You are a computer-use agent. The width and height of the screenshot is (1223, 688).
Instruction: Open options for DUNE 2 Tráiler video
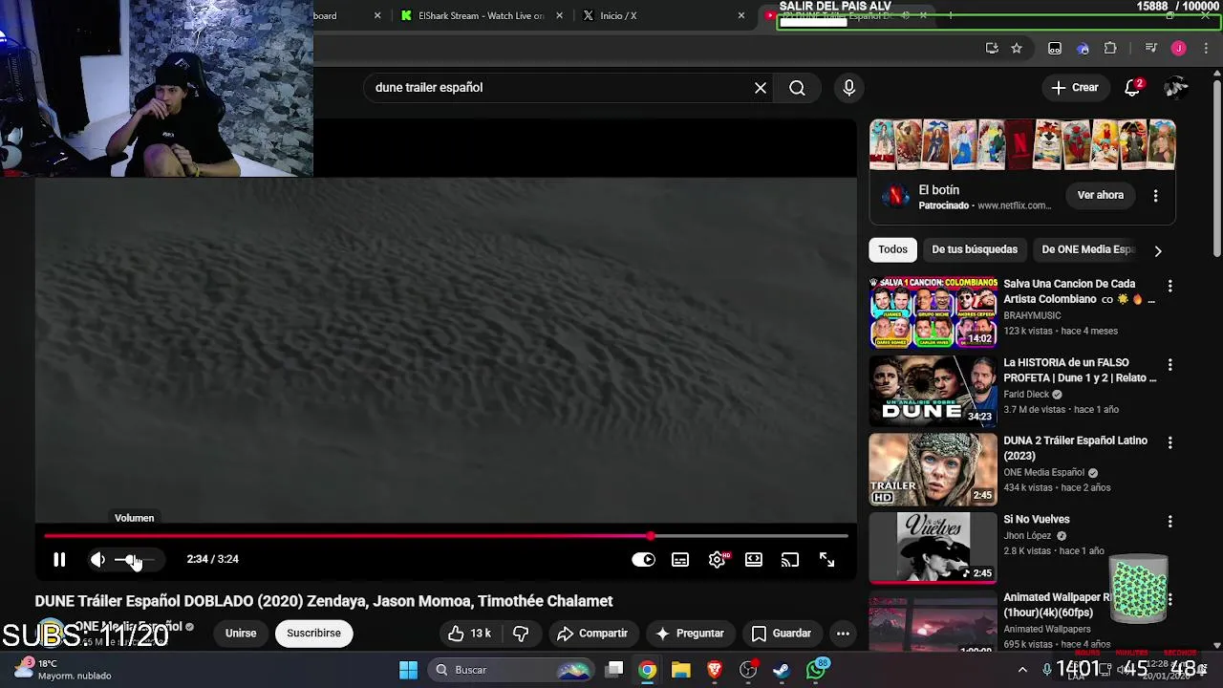point(1169,443)
